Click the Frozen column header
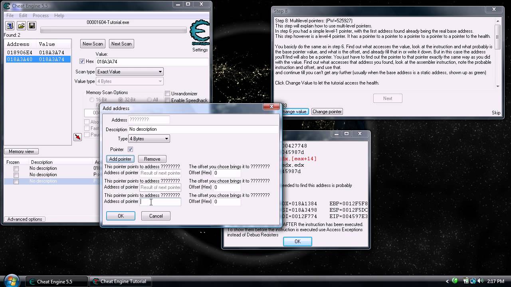Image resolution: width=511 pixels, height=287 pixels. [13, 162]
